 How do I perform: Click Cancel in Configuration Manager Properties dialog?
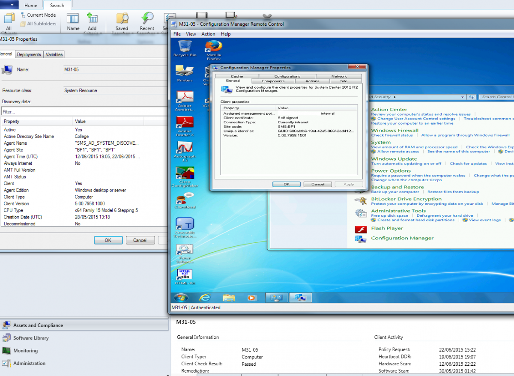click(318, 184)
